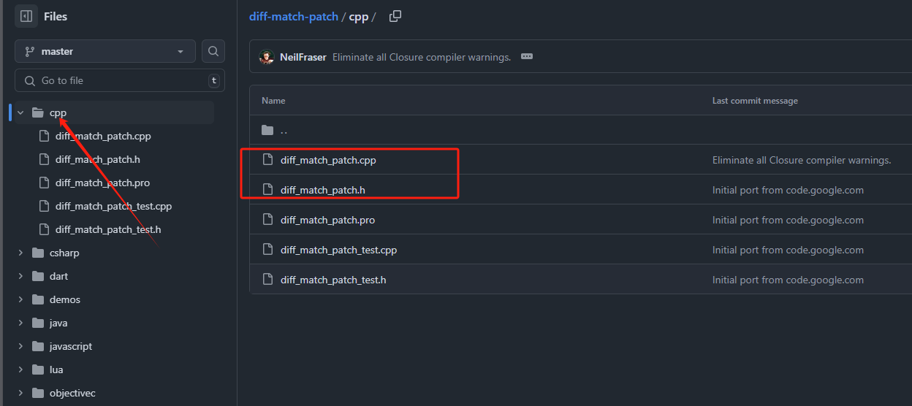Copy path using the copy icon
This screenshot has height=406, width=912.
(395, 16)
